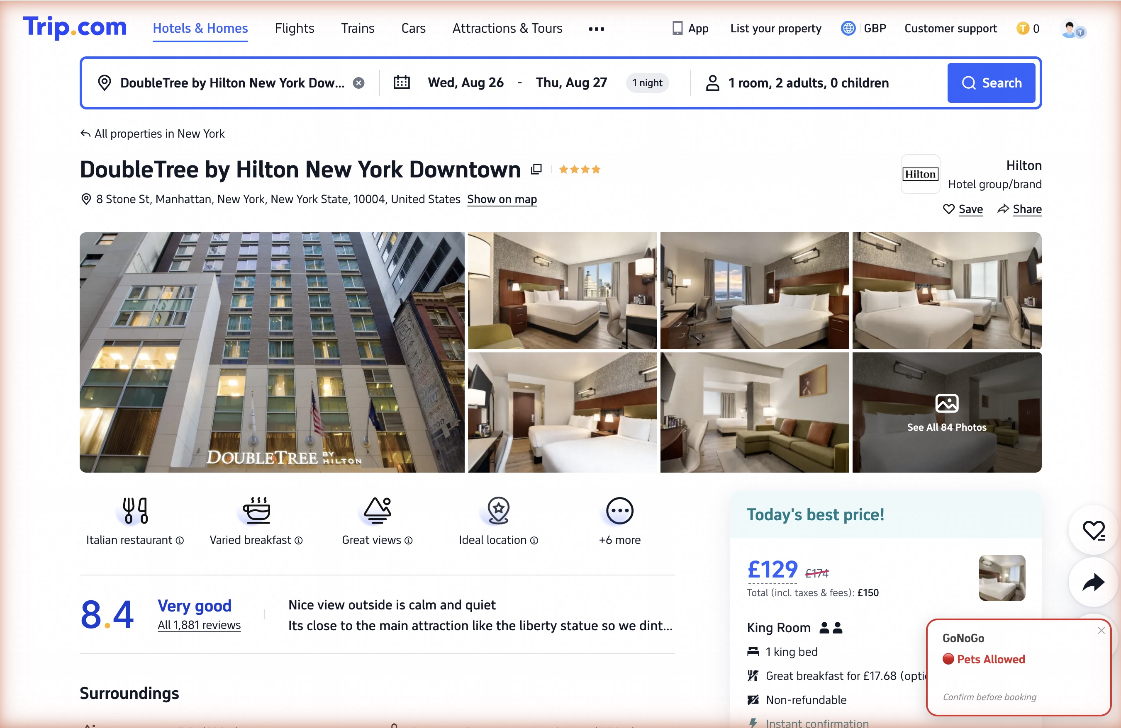1121x728 pixels.
Task: Open the App phone icon
Action: click(677, 28)
